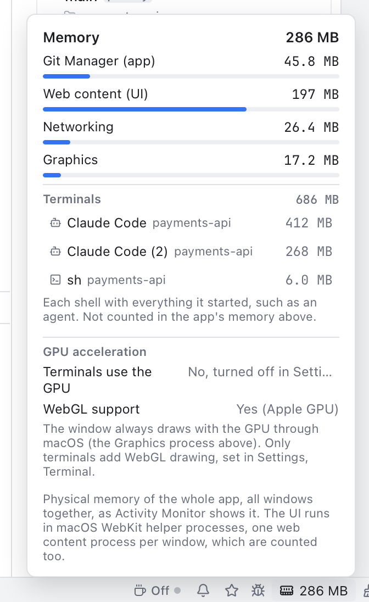Screen dimensions: 369x602
Task: Select the Git Manager (app) label
Action: point(99,61)
